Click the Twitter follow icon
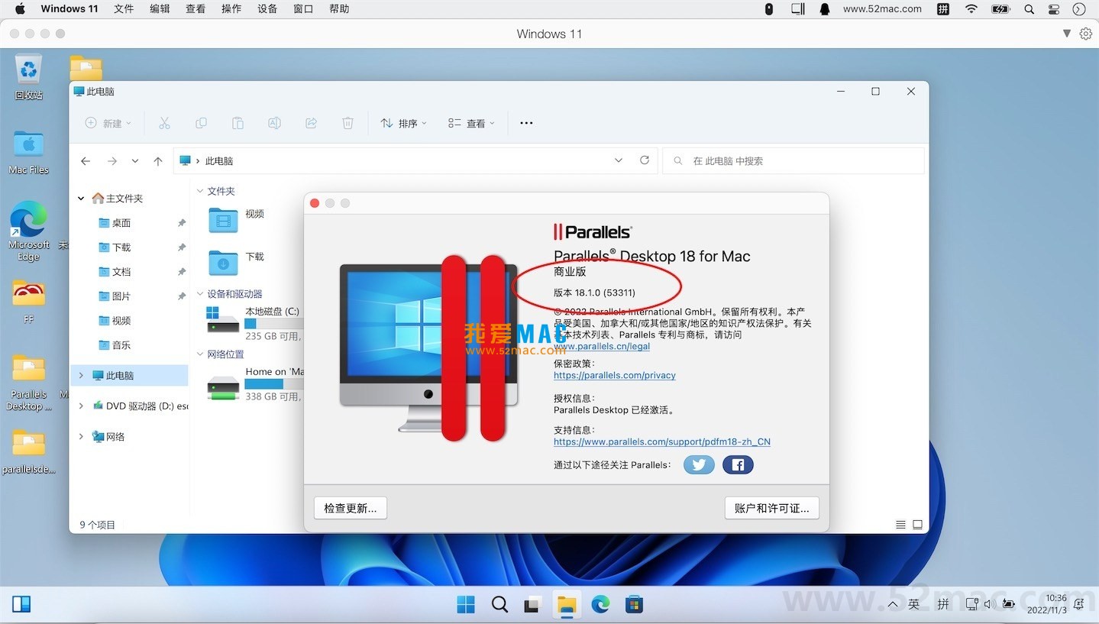 [x=699, y=464]
